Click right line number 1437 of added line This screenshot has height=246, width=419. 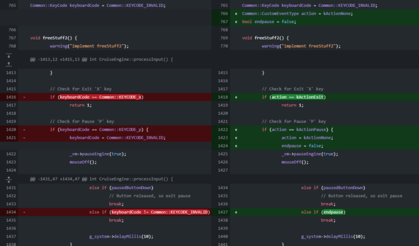(222, 212)
